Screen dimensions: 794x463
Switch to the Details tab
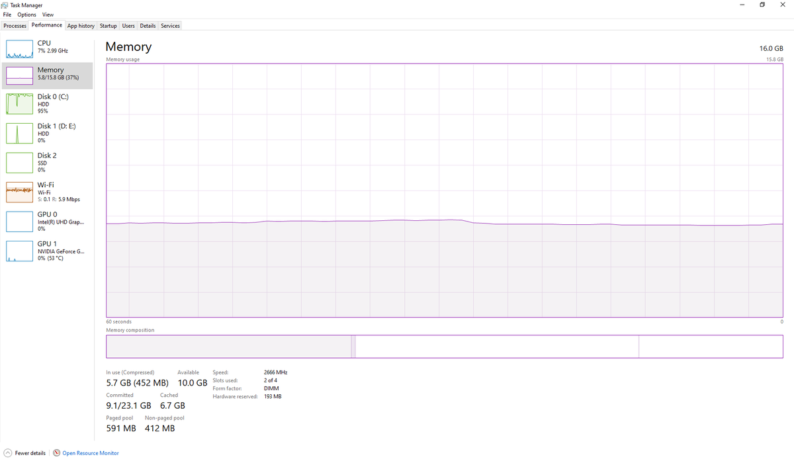tap(148, 26)
